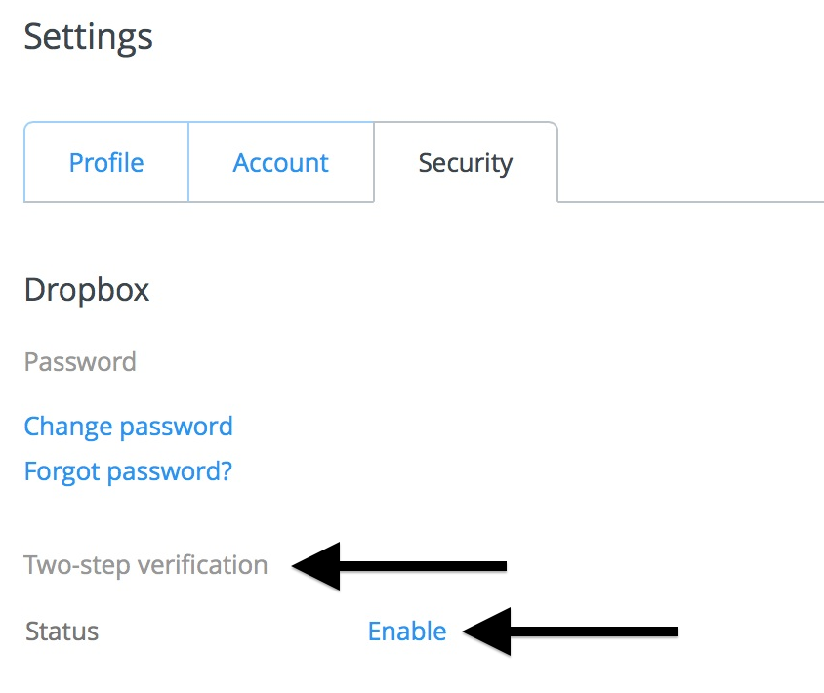Go to Account settings tab
This screenshot has height=693, width=824.
281,162
